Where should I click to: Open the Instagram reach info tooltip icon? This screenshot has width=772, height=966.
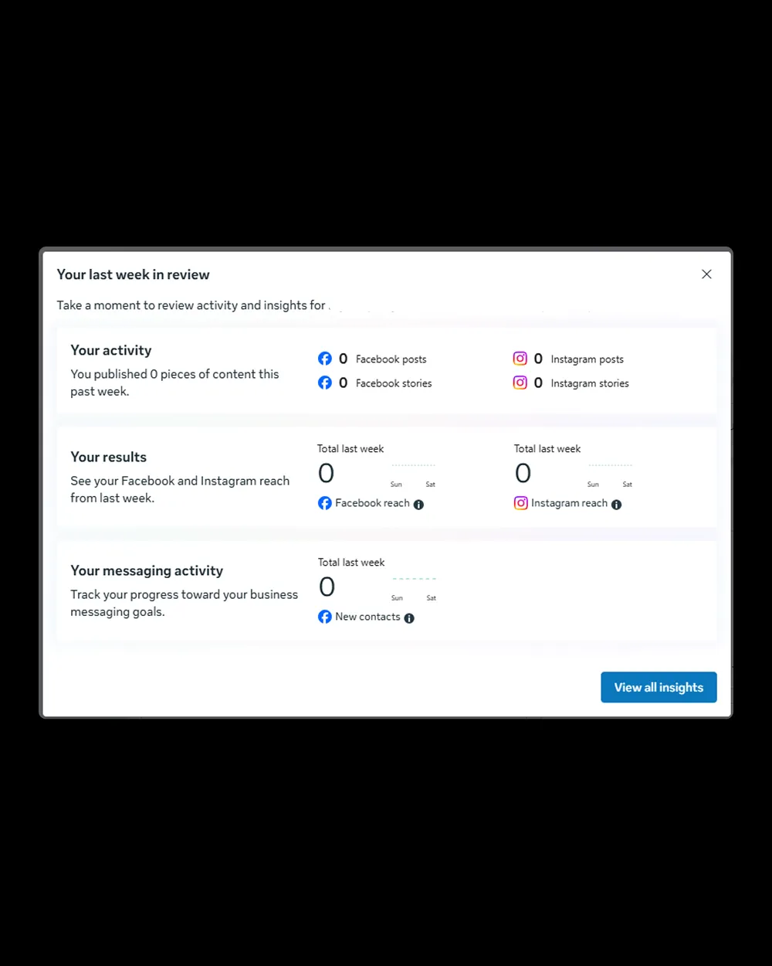616,504
